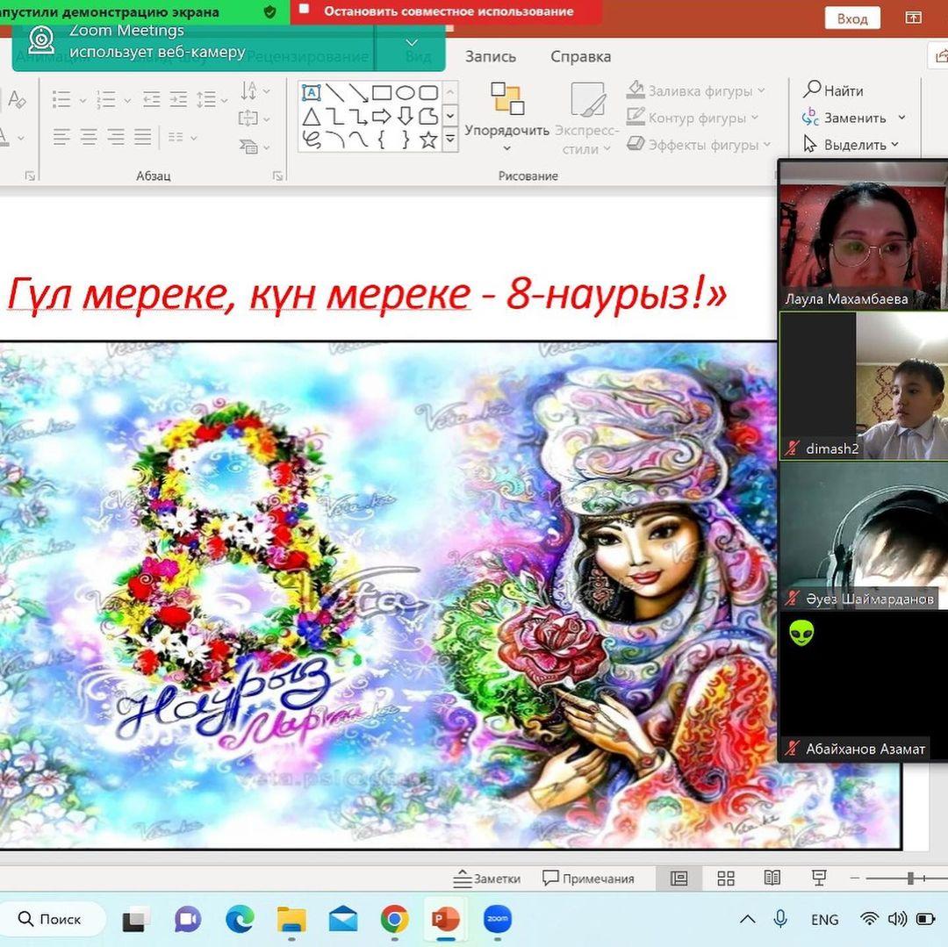This screenshot has height=947, width=948.
Task: Start the slideshow from status bar
Action: click(819, 878)
